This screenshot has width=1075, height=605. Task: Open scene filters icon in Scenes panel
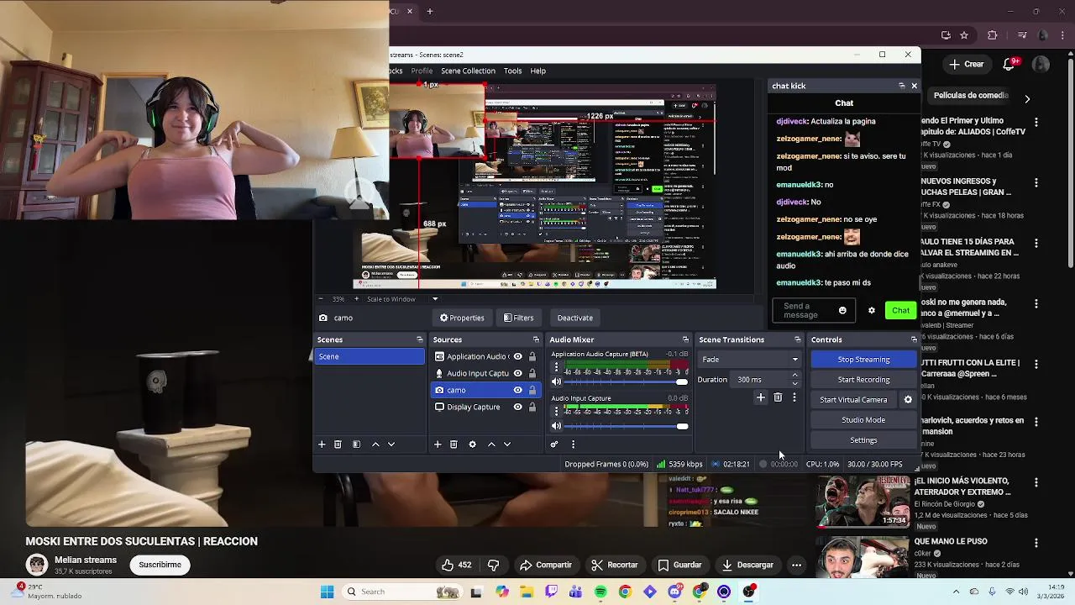coord(356,444)
